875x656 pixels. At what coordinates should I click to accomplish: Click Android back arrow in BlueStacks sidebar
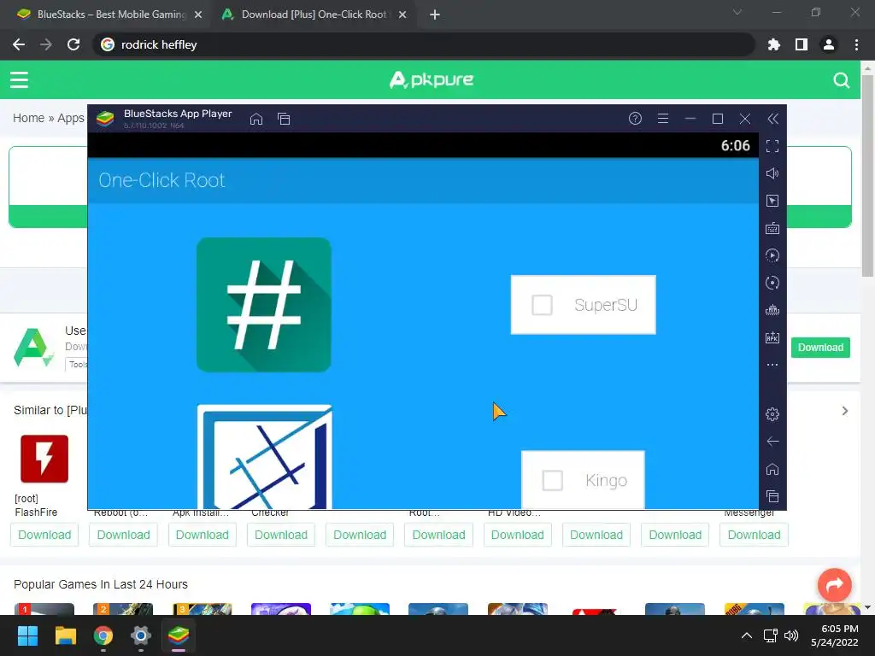(772, 442)
